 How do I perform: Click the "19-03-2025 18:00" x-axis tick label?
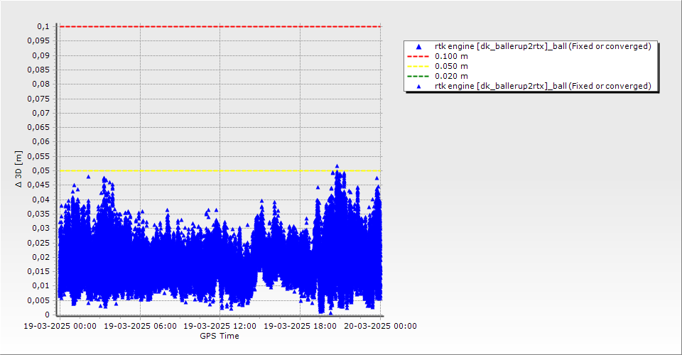point(300,327)
